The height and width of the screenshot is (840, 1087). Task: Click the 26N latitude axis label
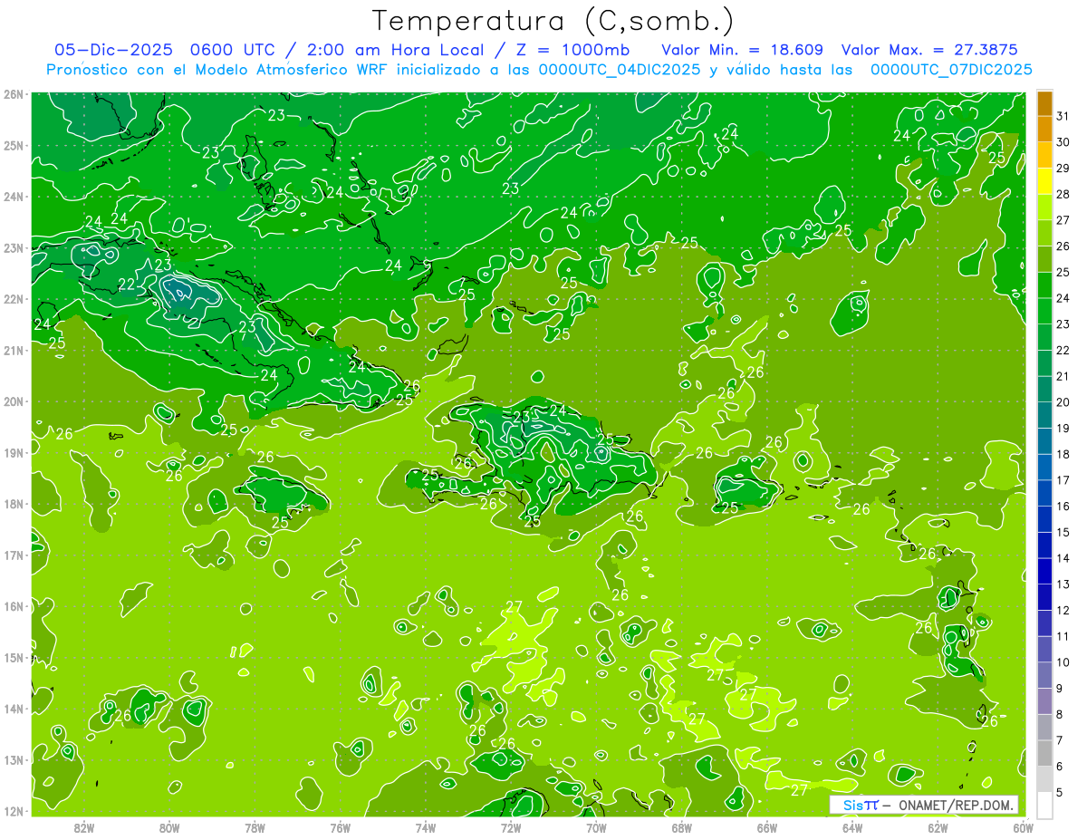pyautogui.click(x=14, y=94)
